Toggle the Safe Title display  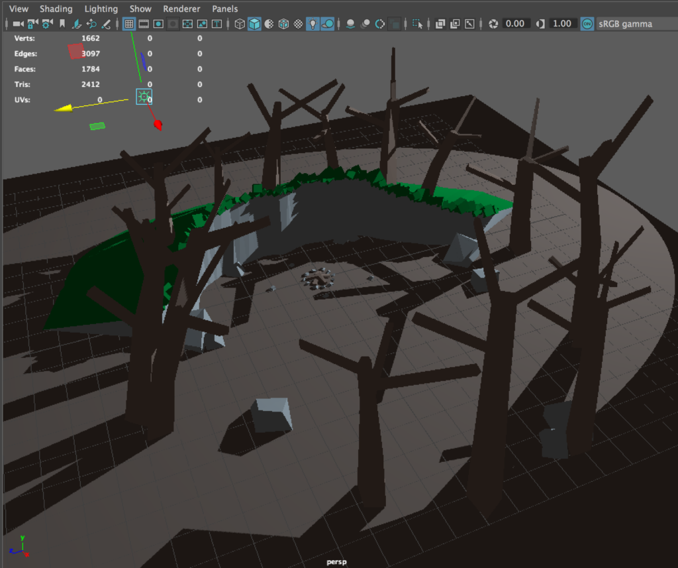(217, 24)
